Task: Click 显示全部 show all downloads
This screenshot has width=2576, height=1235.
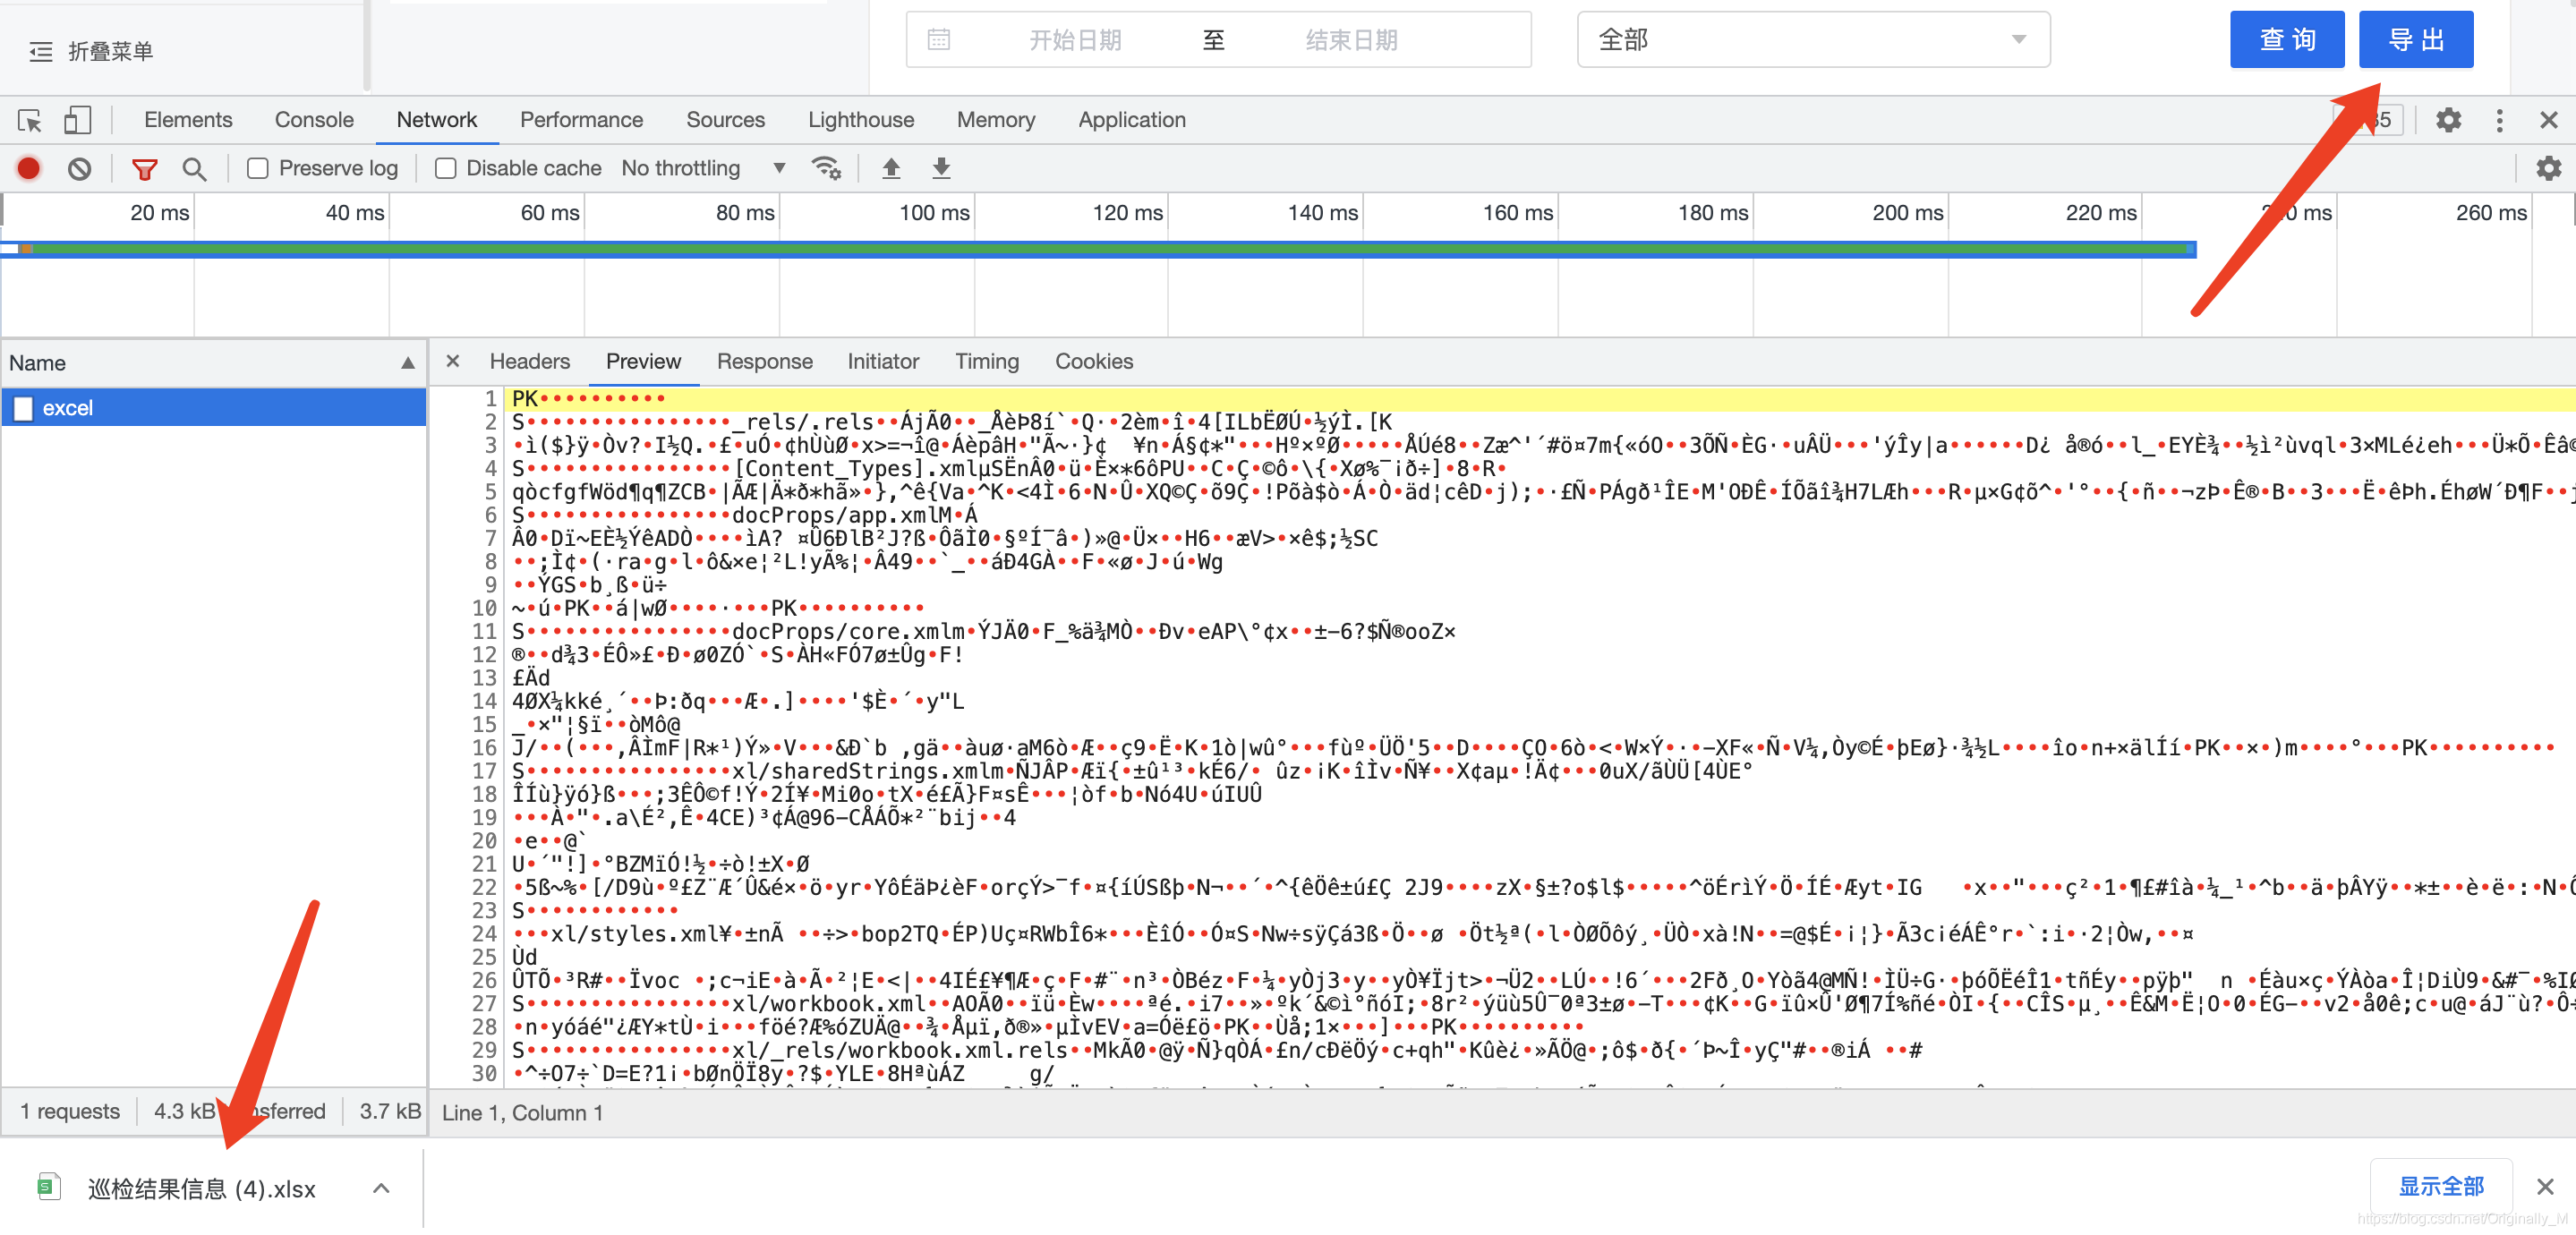Action: (x=2441, y=1186)
